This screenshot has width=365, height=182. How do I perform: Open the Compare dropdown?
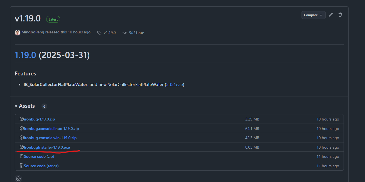pyautogui.click(x=313, y=15)
